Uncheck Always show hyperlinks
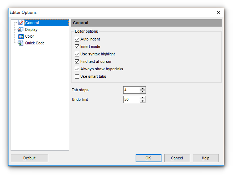 tap(77, 69)
